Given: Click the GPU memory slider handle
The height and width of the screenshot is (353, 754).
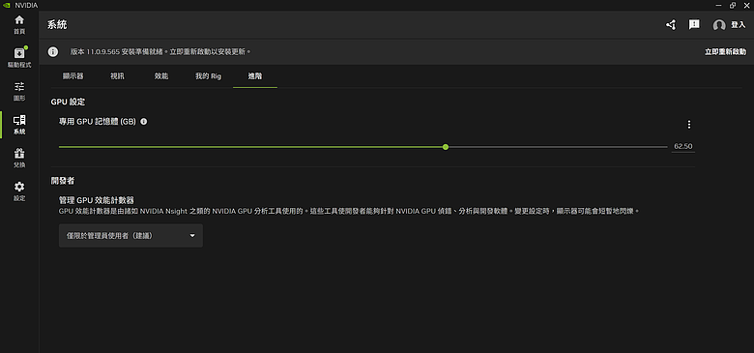Looking at the screenshot, I should [446, 147].
